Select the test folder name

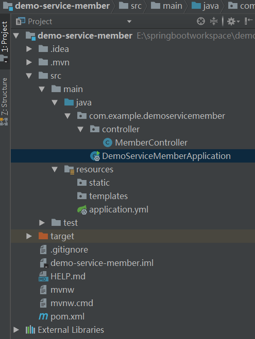pyautogui.click(x=71, y=223)
